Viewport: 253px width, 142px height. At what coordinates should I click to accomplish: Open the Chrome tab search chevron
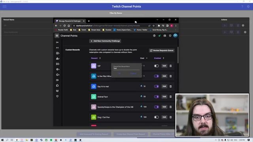(157, 20)
